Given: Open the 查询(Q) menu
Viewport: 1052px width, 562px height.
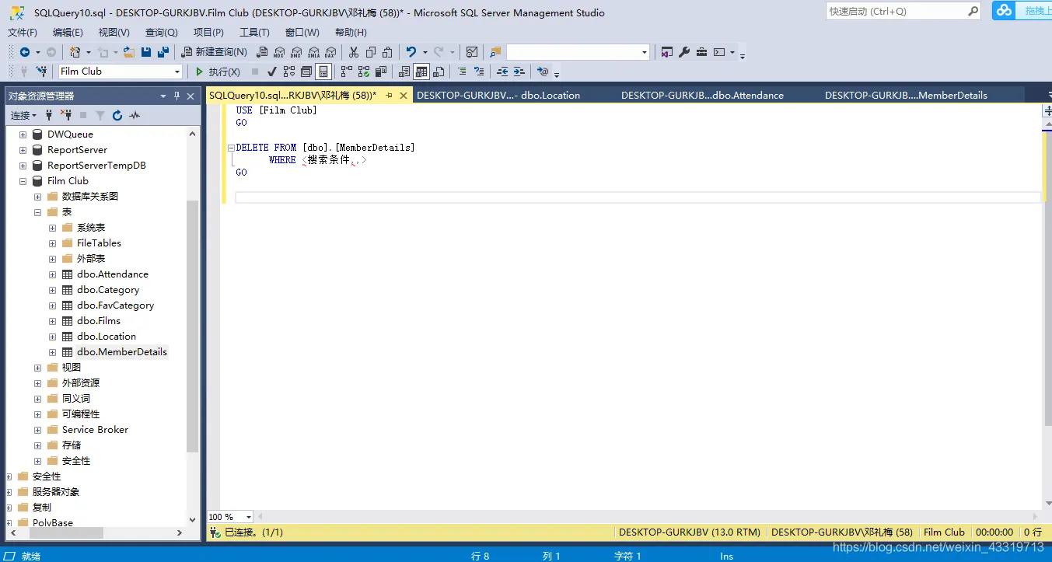Looking at the screenshot, I should (x=162, y=32).
